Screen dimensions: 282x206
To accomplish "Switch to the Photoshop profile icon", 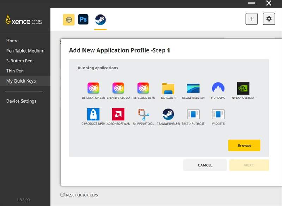I will [x=83, y=19].
